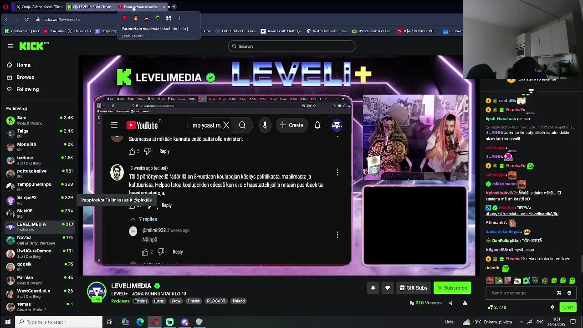
Task: Open Task View in the taskbar
Action: pyautogui.click(x=110, y=322)
